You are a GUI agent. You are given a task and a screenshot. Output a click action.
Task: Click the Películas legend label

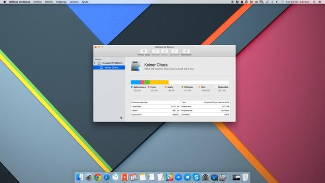[x=188, y=87]
